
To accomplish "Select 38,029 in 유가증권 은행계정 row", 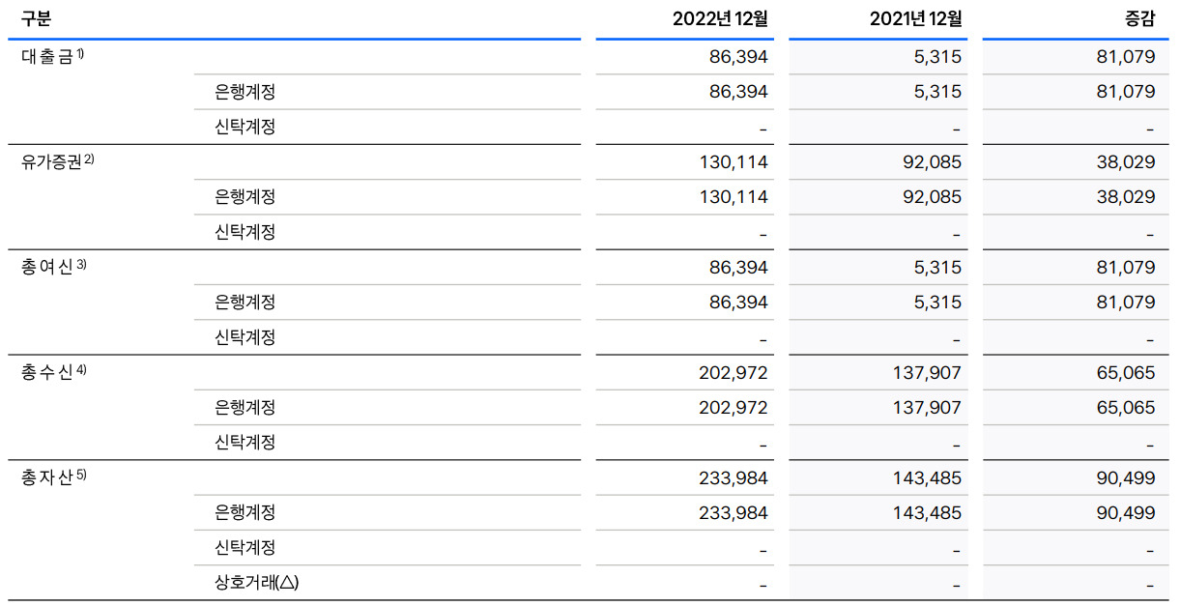I will [1125, 197].
